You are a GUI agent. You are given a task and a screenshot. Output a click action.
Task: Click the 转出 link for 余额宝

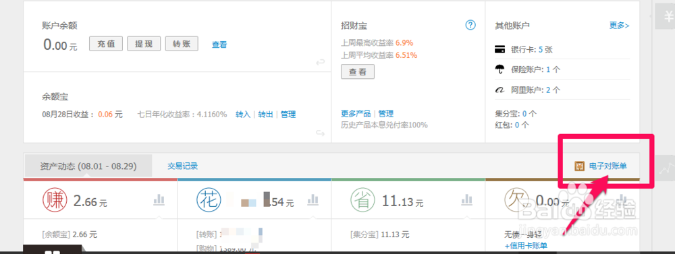point(265,115)
